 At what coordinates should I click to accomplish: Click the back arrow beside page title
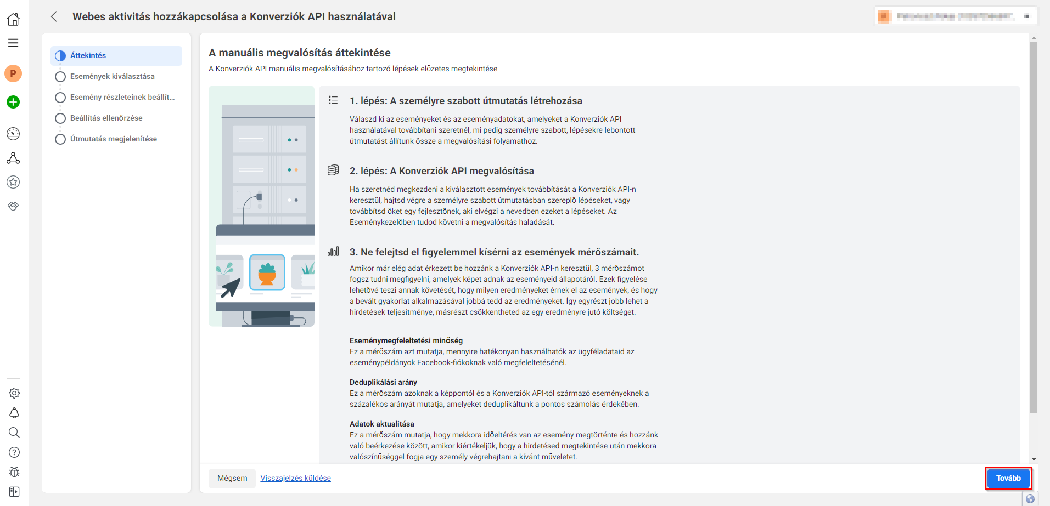54,16
